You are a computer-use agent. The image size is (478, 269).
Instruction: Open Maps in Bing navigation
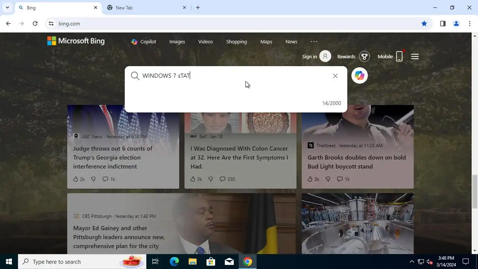[x=266, y=41]
